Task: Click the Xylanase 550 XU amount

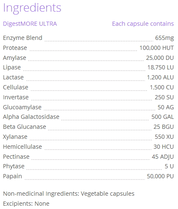Action: pyautogui.click(x=164, y=137)
